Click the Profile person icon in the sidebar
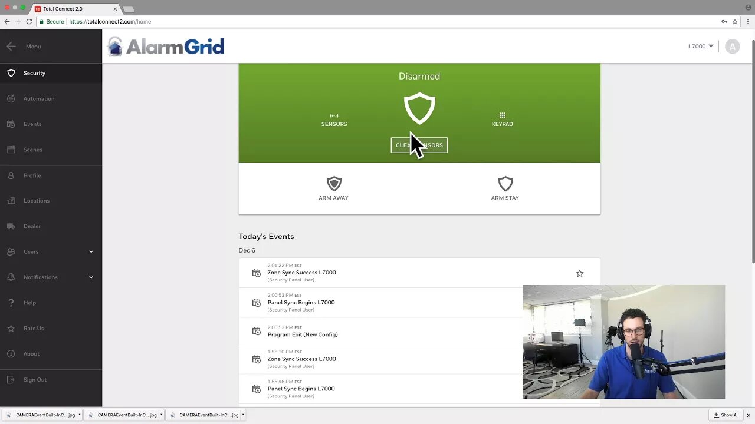 coord(11,175)
